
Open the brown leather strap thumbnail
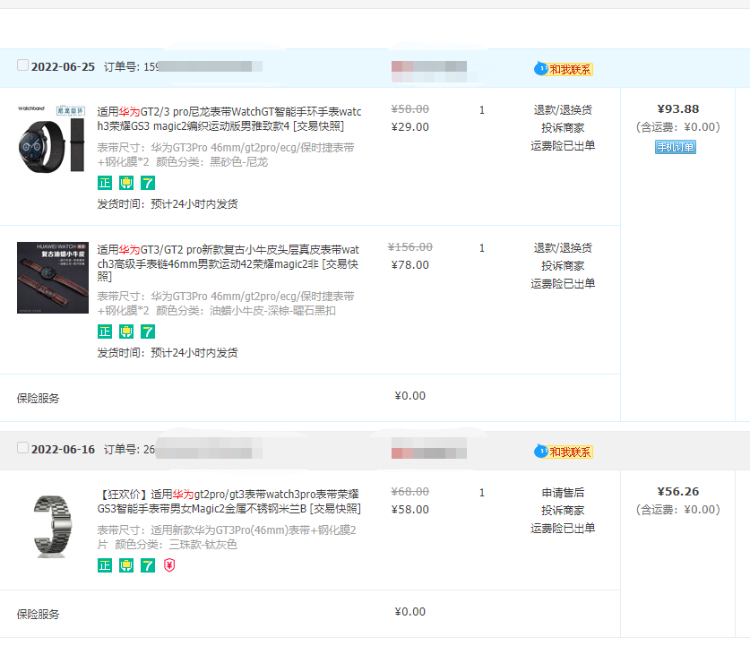pos(53,278)
